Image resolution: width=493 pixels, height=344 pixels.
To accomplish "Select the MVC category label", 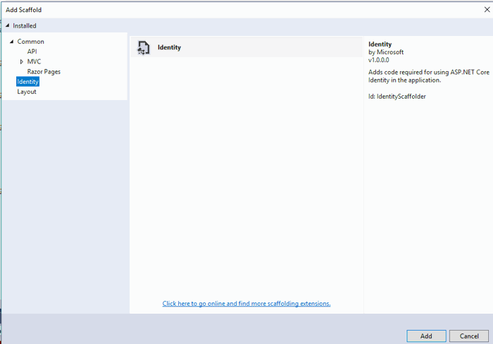I will pos(34,61).
